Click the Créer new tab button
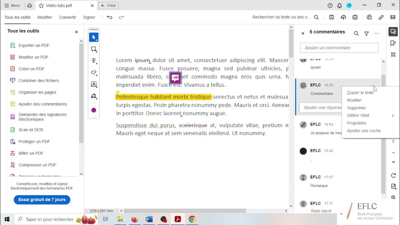The image size is (400, 225). 108,5
